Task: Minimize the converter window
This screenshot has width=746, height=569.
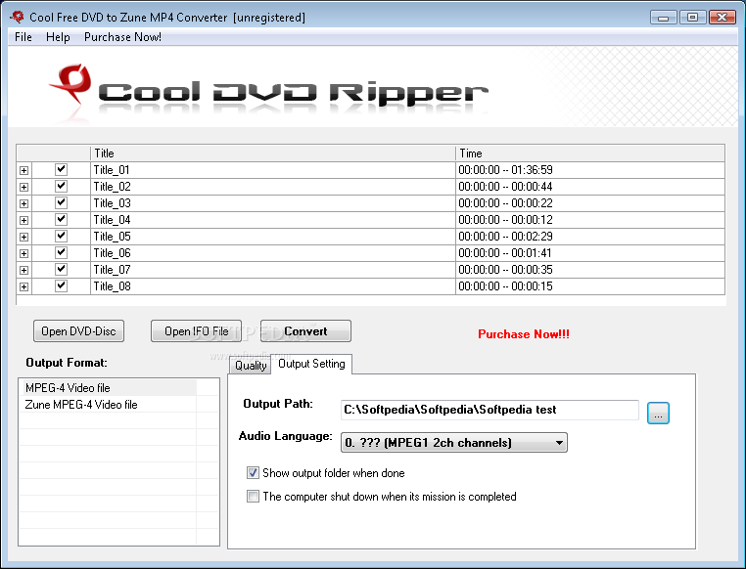Action: (x=664, y=18)
